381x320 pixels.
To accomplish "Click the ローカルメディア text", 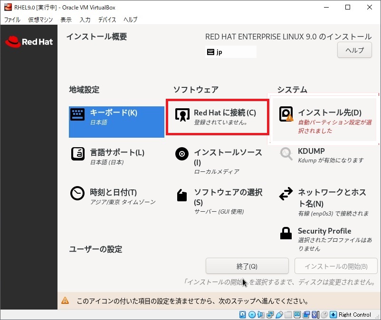I will (x=216, y=172).
